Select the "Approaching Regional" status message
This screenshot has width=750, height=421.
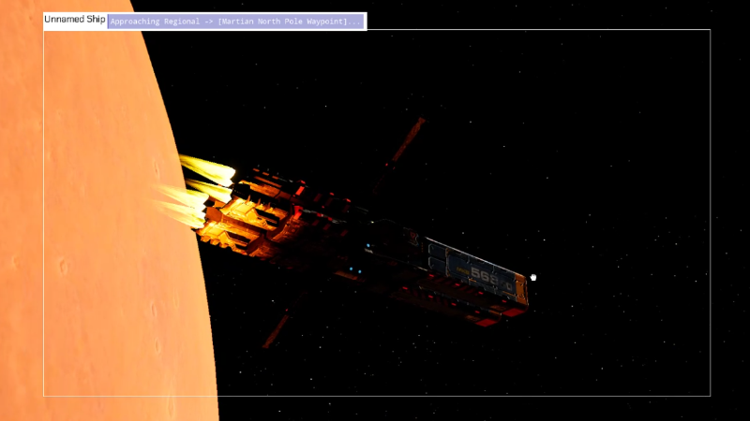152,21
